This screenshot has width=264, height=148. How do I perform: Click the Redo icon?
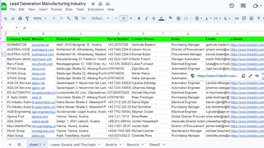tap(13, 19)
